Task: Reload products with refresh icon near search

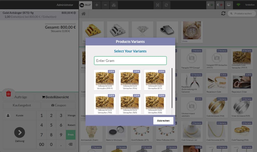Action: (x=223, y=13)
